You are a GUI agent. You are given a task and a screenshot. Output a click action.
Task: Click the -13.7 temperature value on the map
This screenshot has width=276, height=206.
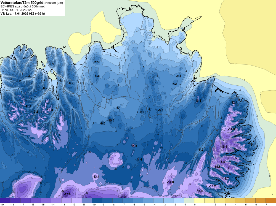pyautogui.click(x=225, y=179)
